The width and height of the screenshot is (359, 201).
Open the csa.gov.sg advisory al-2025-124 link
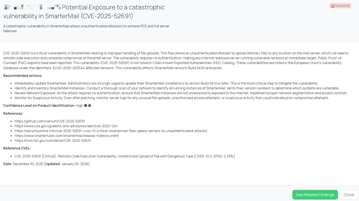click(66, 126)
